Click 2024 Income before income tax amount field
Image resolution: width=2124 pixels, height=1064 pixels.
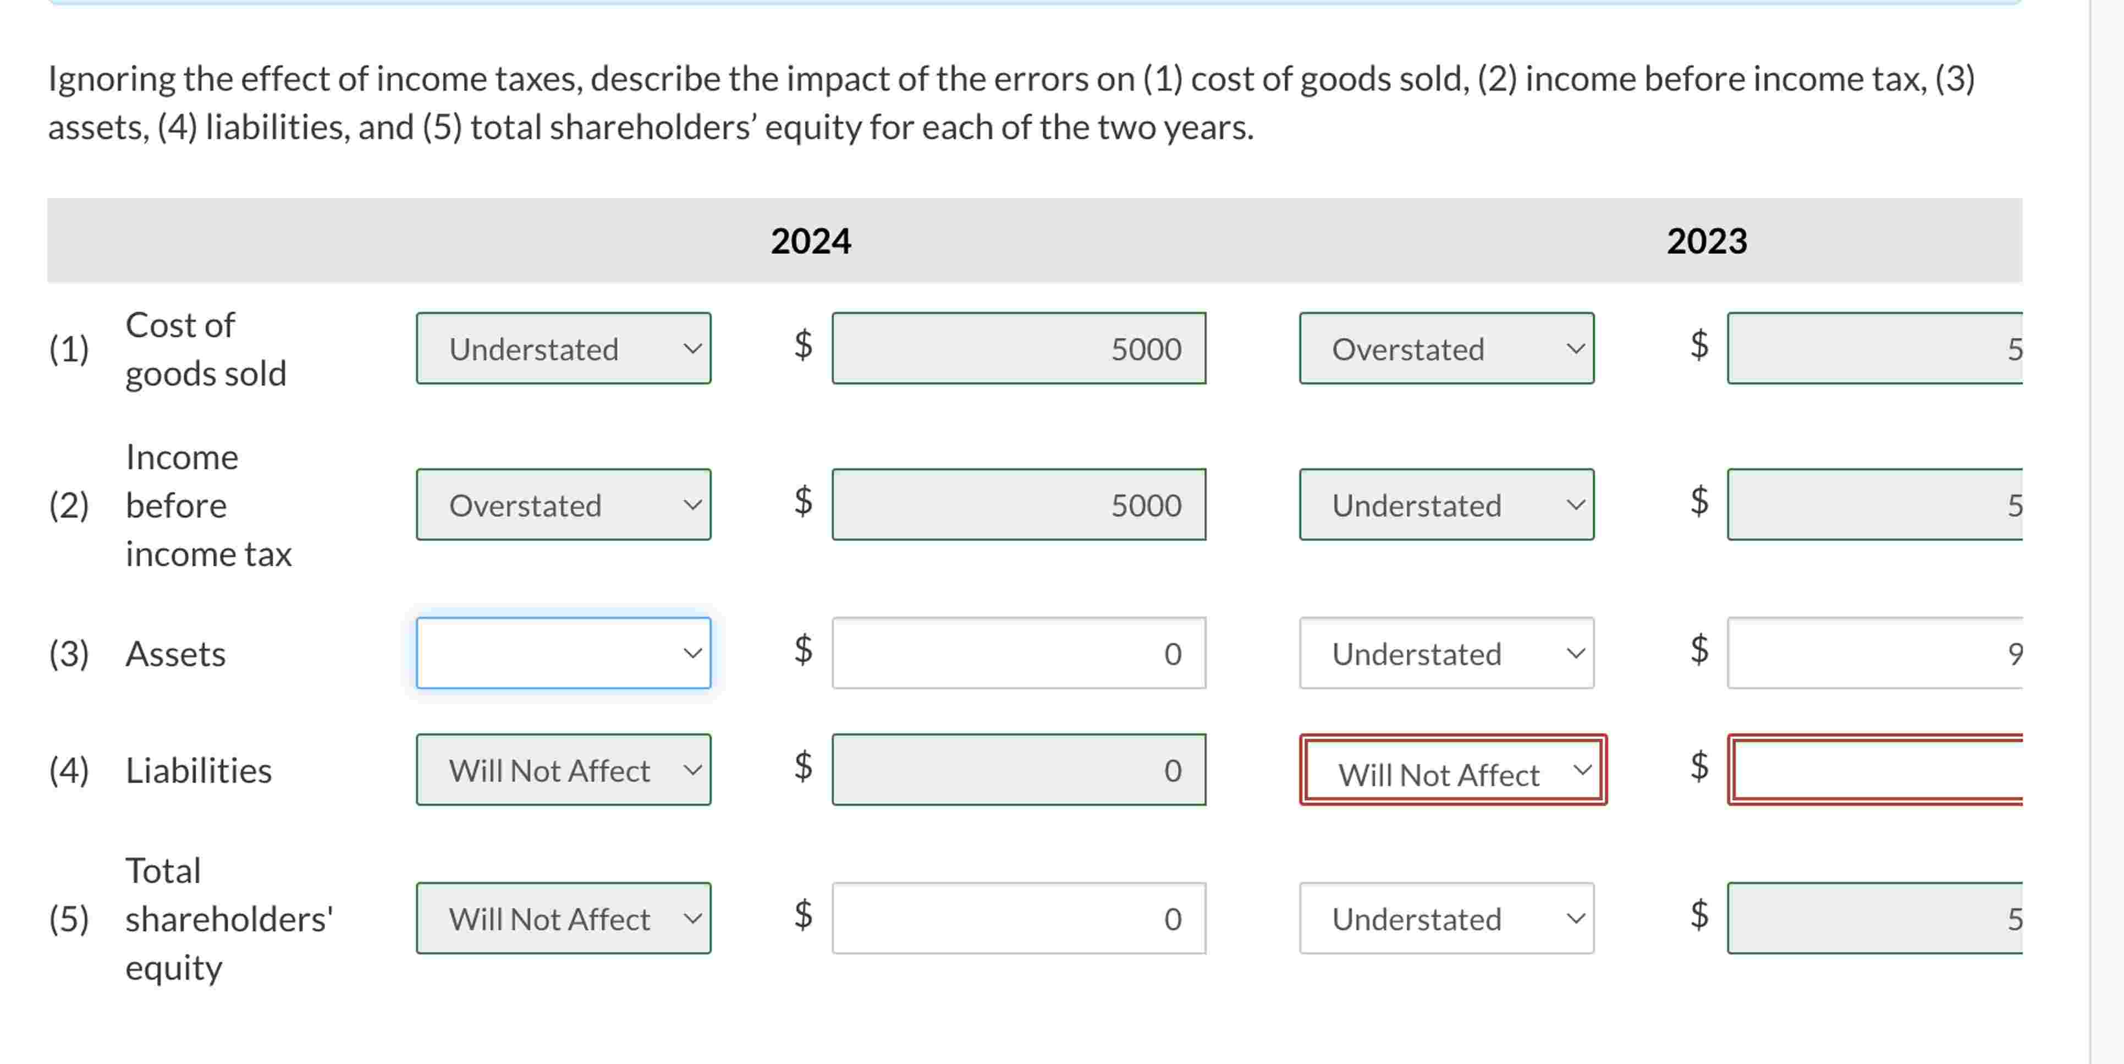coord(1019,505)
